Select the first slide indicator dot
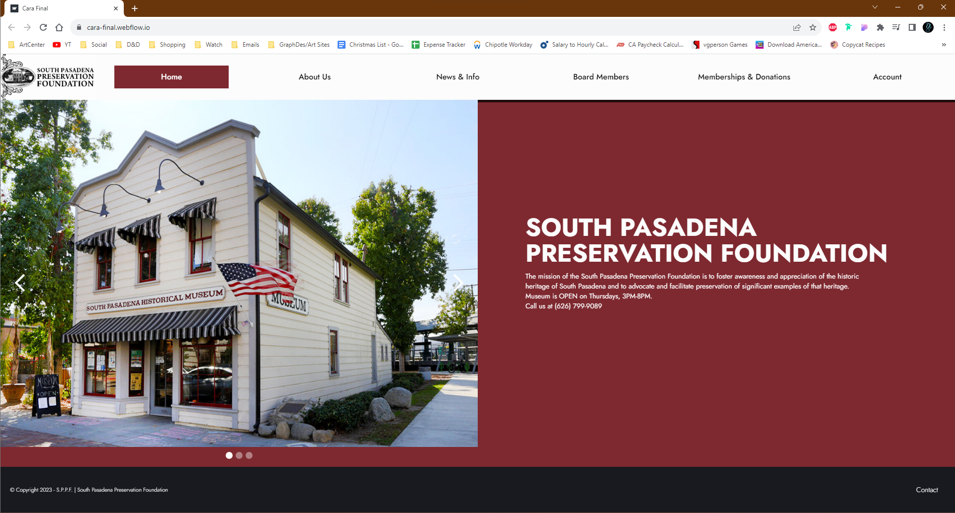Screen dimensions: 955x513 click(x=229, y=455)
